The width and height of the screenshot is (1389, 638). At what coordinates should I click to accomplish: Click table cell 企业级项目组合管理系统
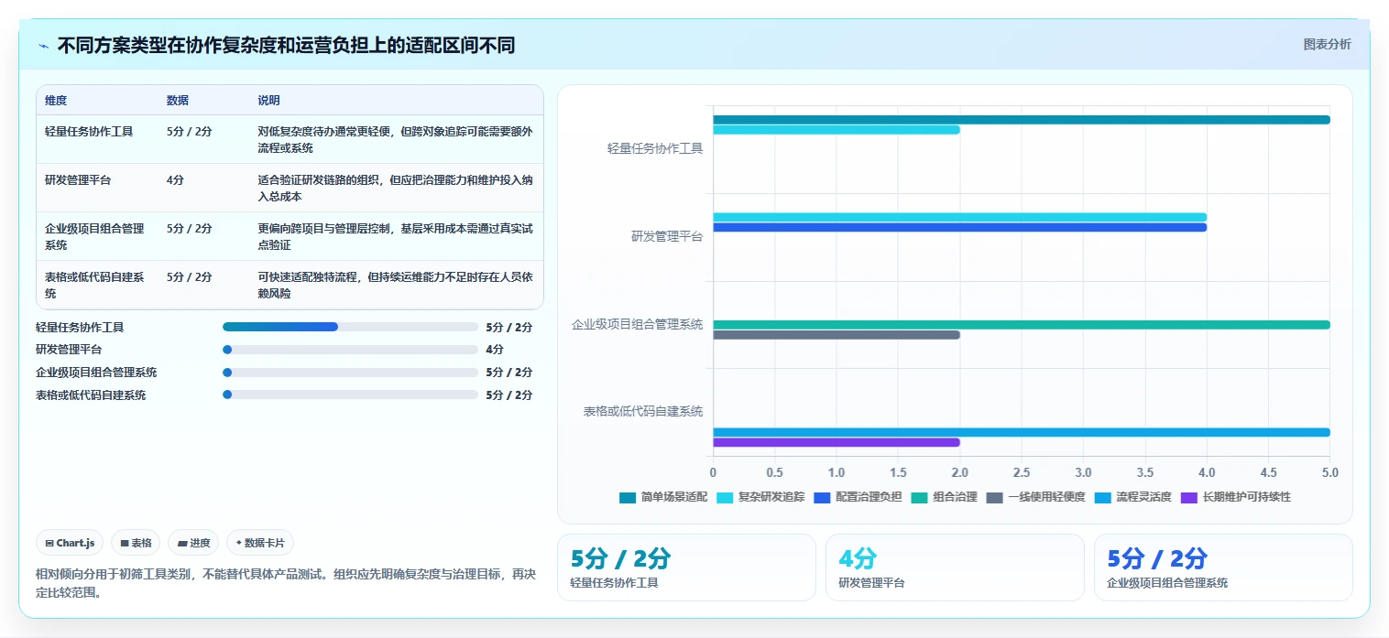(94, 236)
